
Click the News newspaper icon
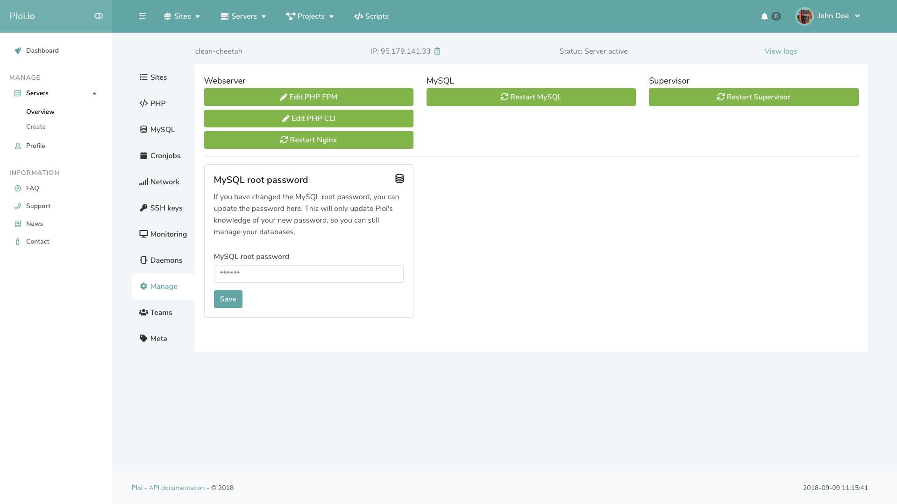click(18, 224)
